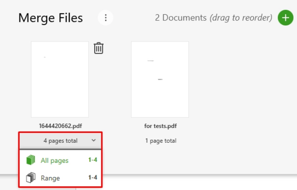Delete 1644420662.pdf using the trash icon
297x190 pixels.
(x=99, y=48)
